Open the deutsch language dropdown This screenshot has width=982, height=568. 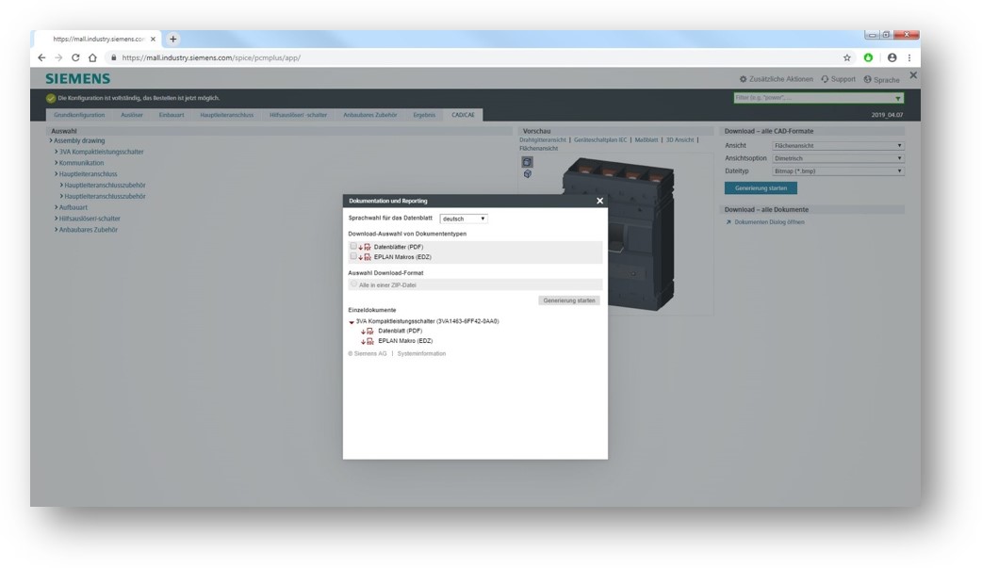464,219
